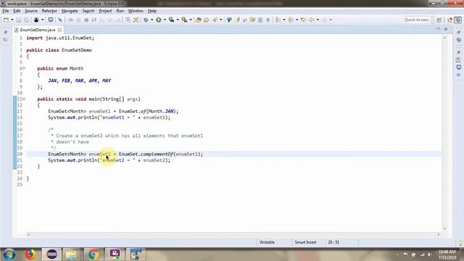Minimize the editor area
The height and width of the screenshot is (261, 464).
pyautogui.click(x=438, y=29)
